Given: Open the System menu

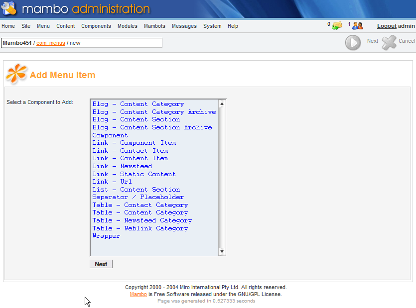Looking at the screenshot, I should point(212,26).
